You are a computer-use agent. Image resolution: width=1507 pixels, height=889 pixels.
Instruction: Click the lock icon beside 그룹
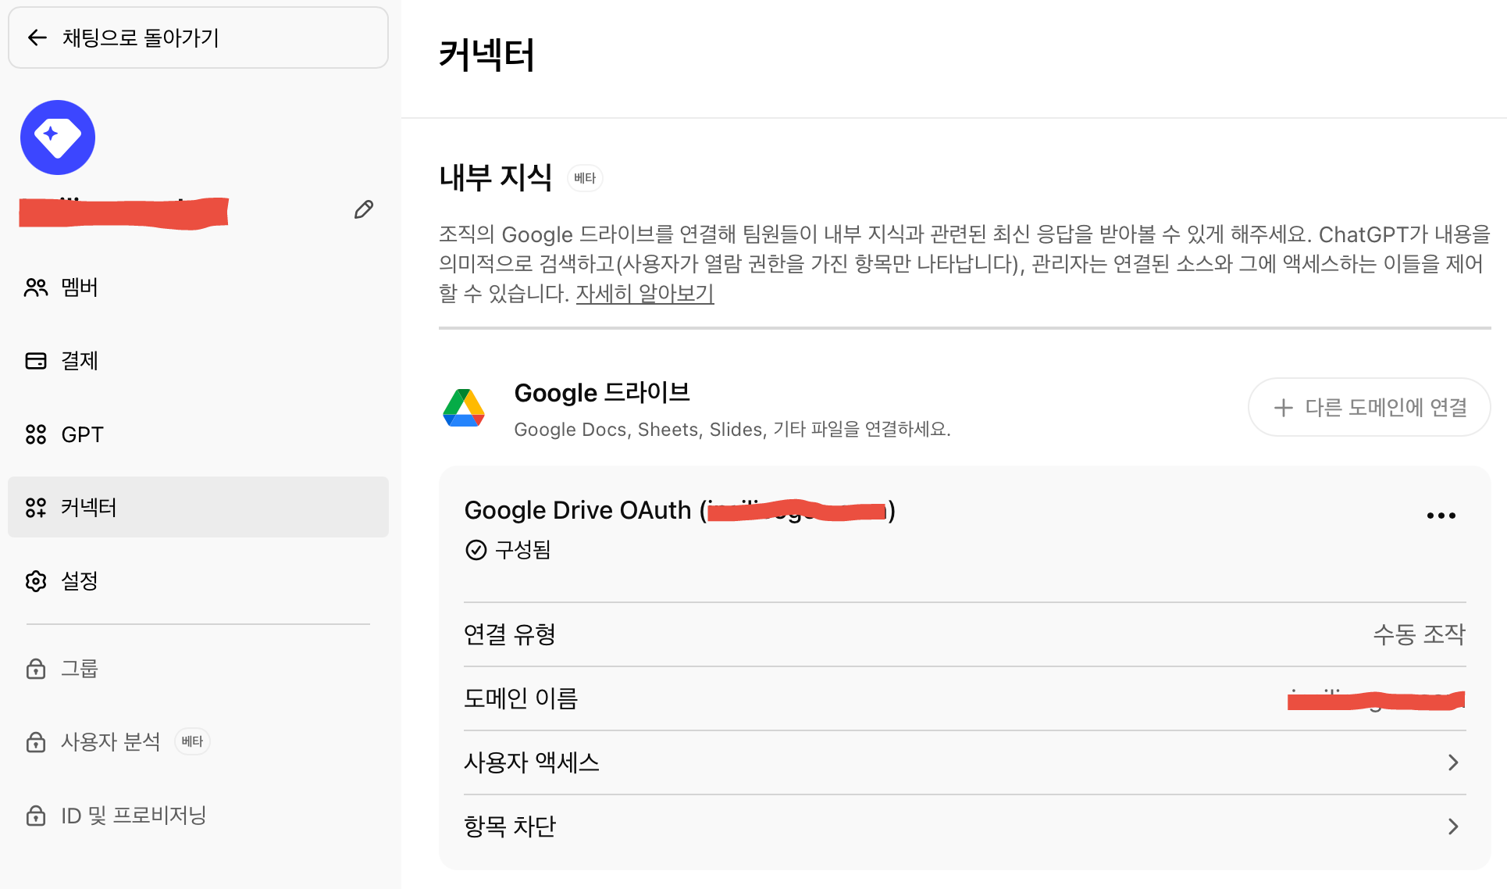point(36,669)
